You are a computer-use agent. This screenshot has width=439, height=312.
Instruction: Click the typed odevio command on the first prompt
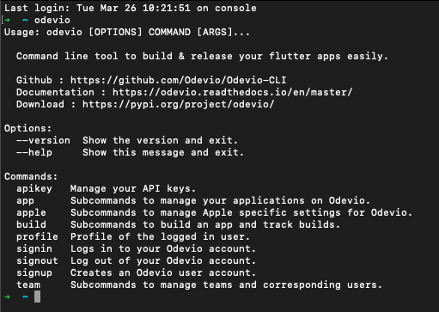pyautogui.click(x=52, y=20)
